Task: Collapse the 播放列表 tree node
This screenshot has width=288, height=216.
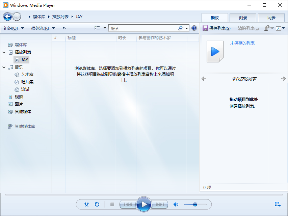Action: coord(4,53)
